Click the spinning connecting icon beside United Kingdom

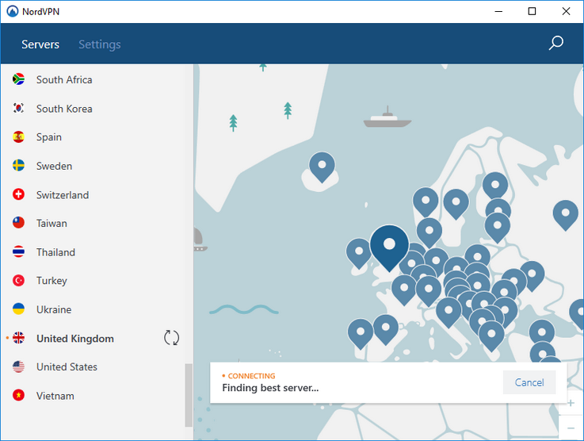(x=171, y=338)
